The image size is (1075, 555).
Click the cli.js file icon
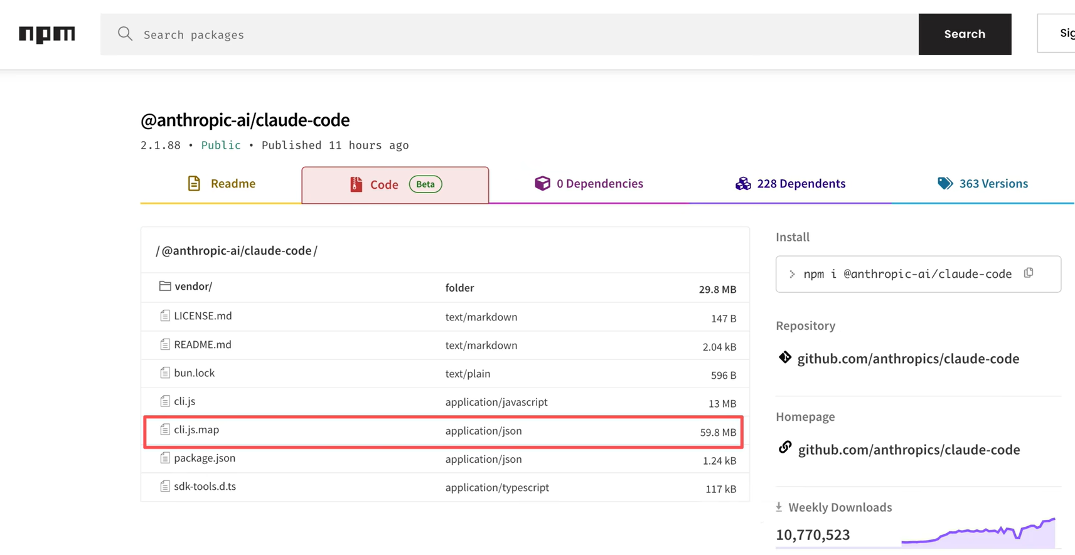(x=165, y=401)
